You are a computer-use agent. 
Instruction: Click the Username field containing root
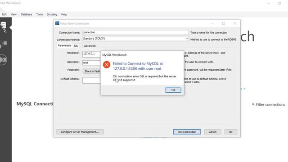[x=91, y=63]
